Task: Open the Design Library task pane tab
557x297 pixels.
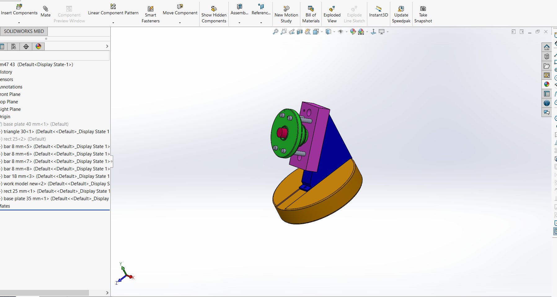Action: point(546,56)
